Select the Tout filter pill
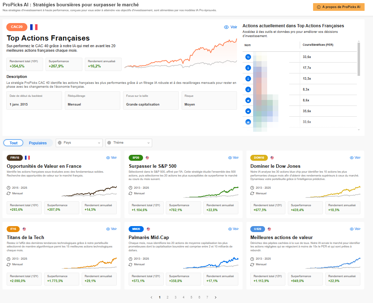 (x=13, y=143)
